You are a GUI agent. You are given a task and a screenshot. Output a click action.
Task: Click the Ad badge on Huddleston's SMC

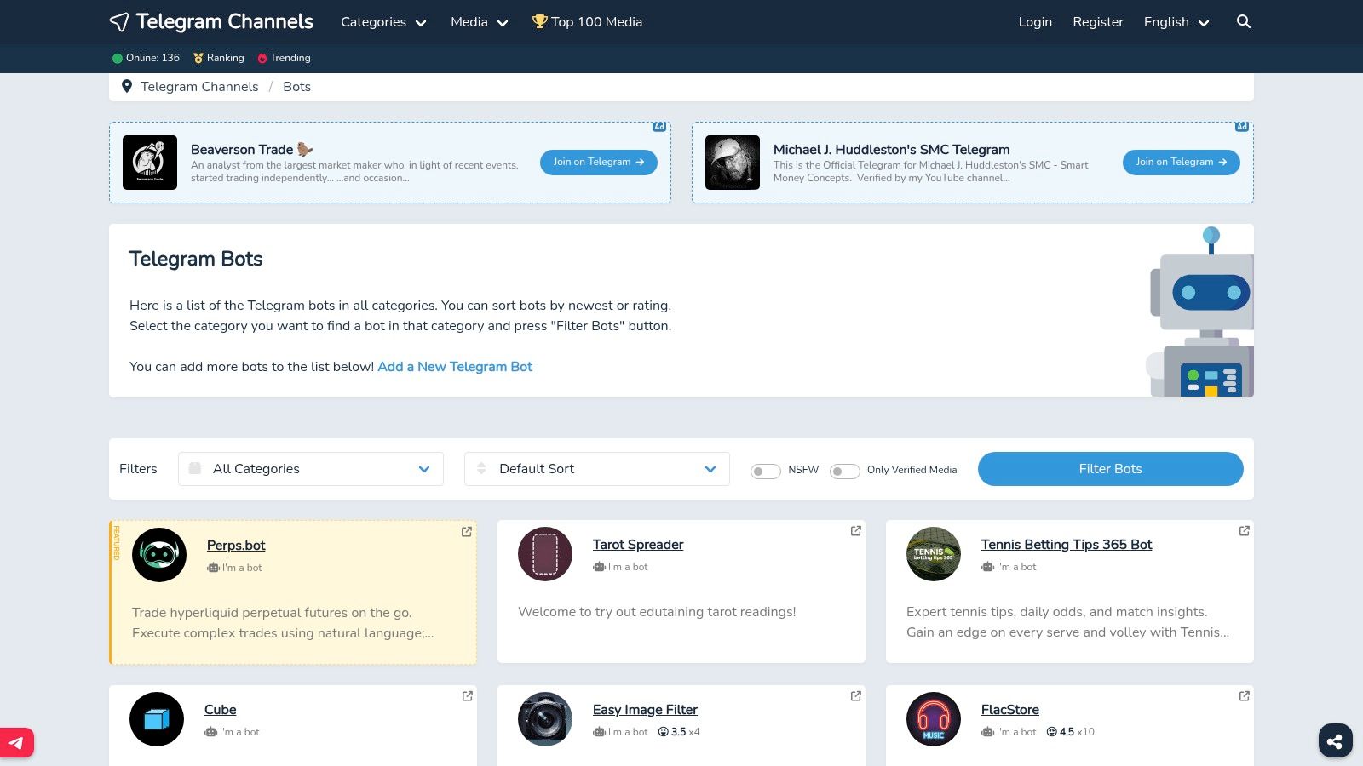(x=1242, y=127)
